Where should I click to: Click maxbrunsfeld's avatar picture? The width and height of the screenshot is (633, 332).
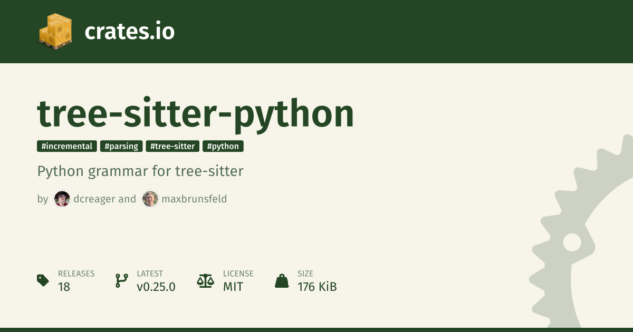coord(150,199)
